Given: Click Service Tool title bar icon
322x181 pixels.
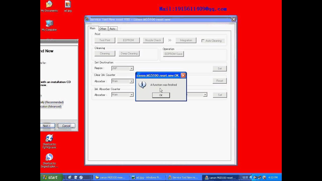Looking at the screenshot, I should point(87,19).
